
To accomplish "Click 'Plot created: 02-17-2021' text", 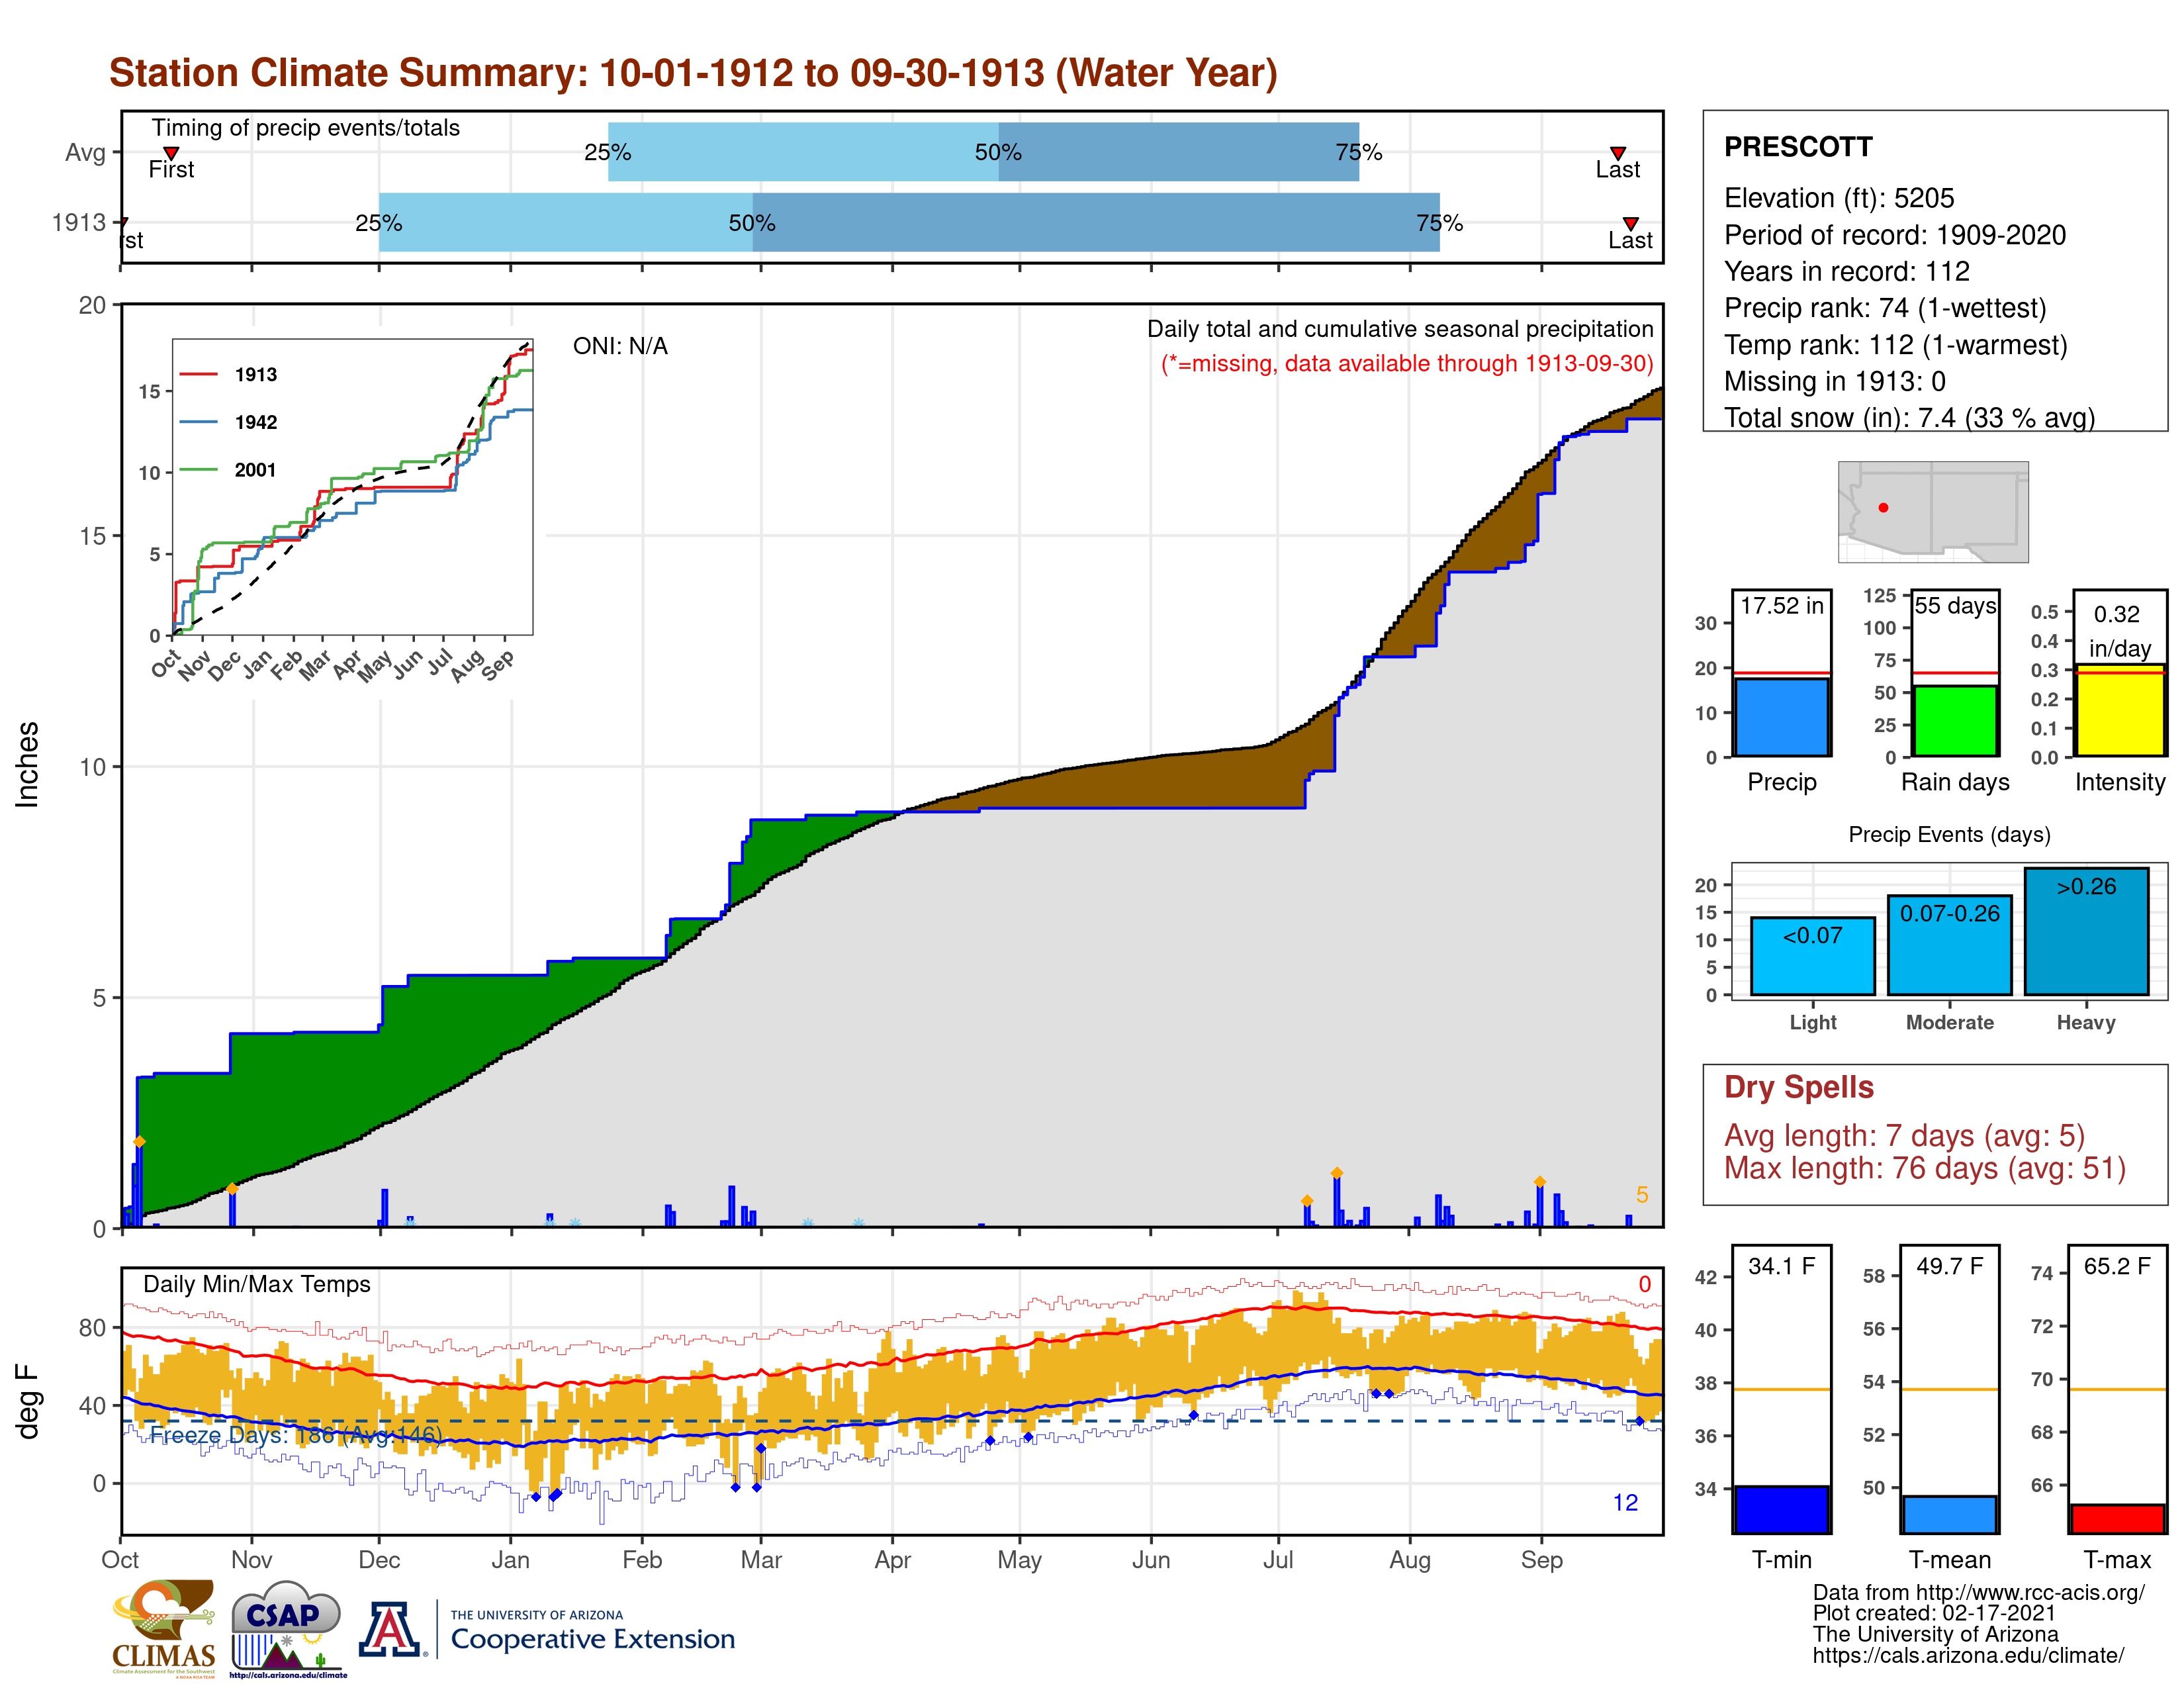I will pos(1934,1613).
